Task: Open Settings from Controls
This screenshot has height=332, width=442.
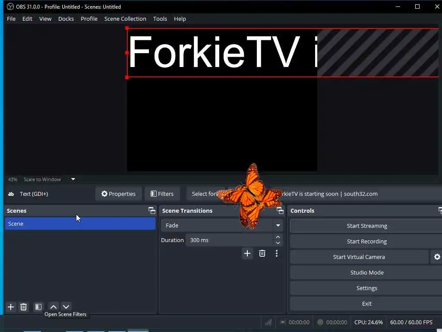Action: tap(366, 288)
